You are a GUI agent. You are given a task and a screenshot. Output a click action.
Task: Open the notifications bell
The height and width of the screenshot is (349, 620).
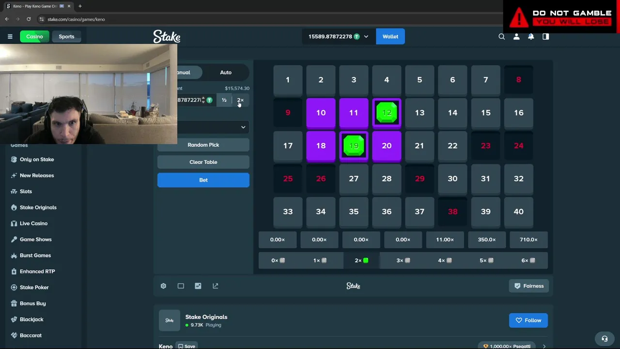pos(531,36)
